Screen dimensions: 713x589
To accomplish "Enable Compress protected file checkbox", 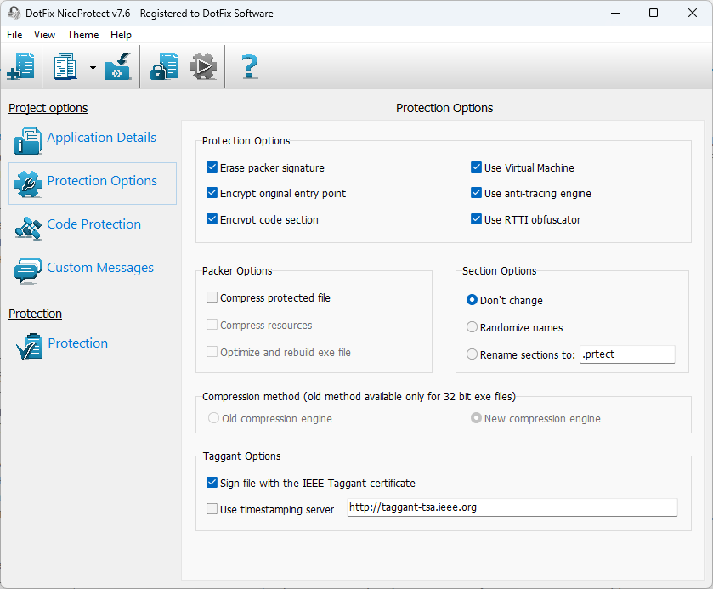I will pos(212,297).
